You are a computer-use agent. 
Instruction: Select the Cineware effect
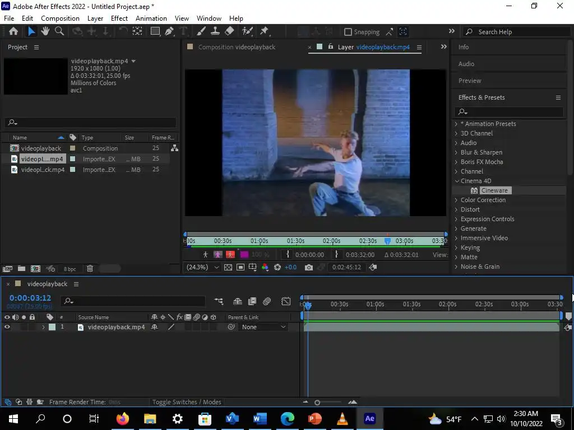click(494, 190)
